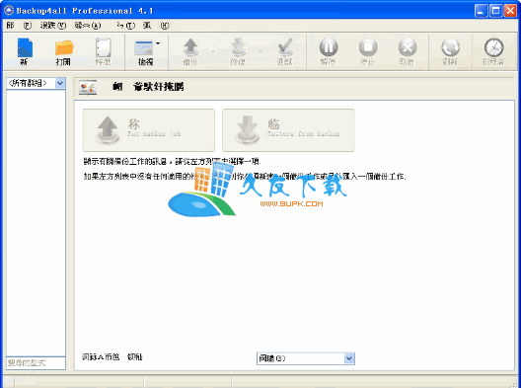Image resolution: width=521 pixels, height=388 pixels.
Task: Cancel the operation with the X toolbar icon
Action: (408, 51)
